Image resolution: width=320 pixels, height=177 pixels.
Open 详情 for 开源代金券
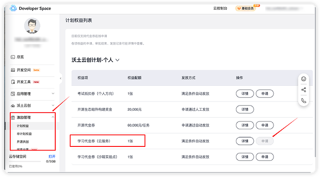245,125
